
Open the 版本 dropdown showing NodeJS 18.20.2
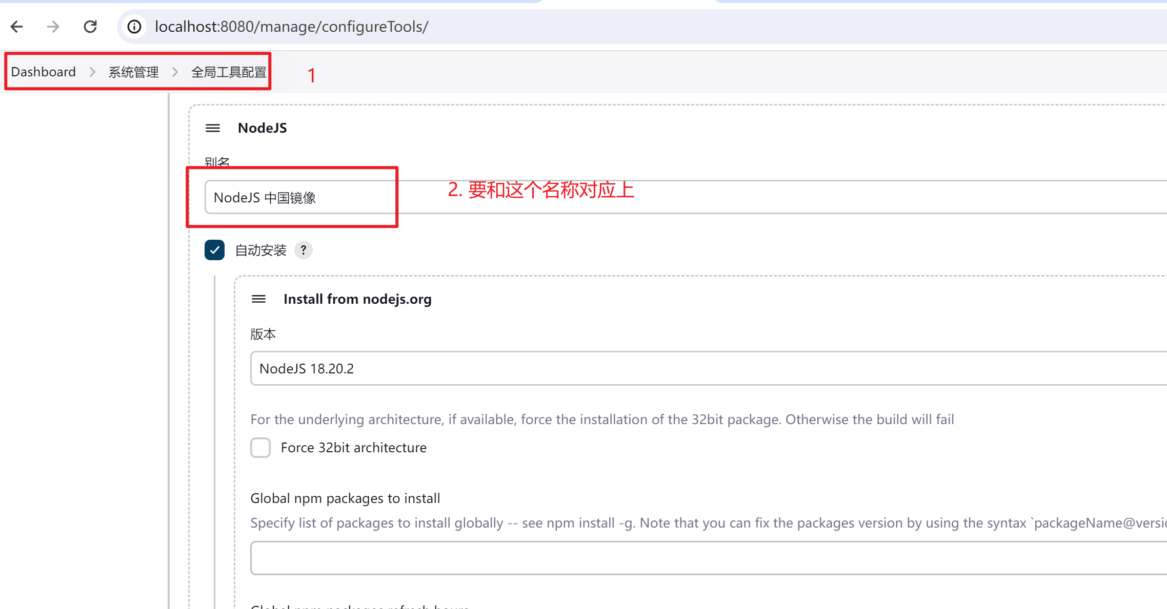(709, 368)
